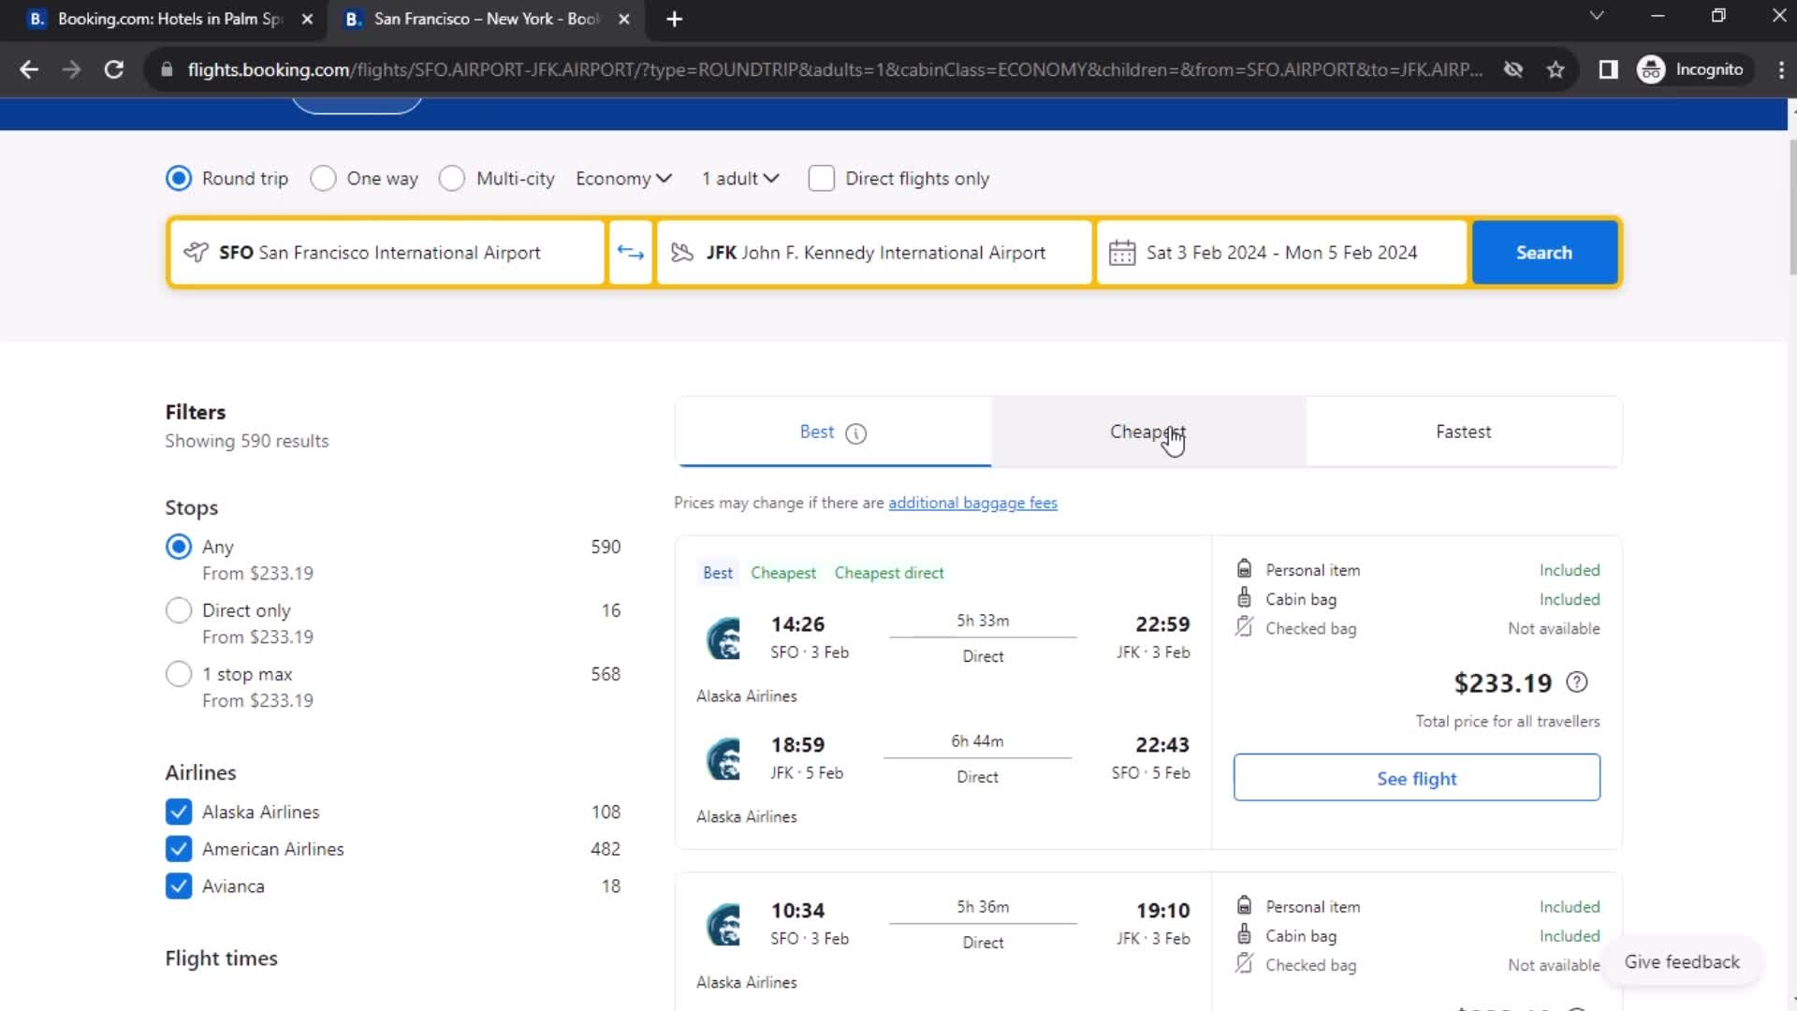Select One way radio button option
Screen dimensions: 1797x1011
tap(325, 178)
